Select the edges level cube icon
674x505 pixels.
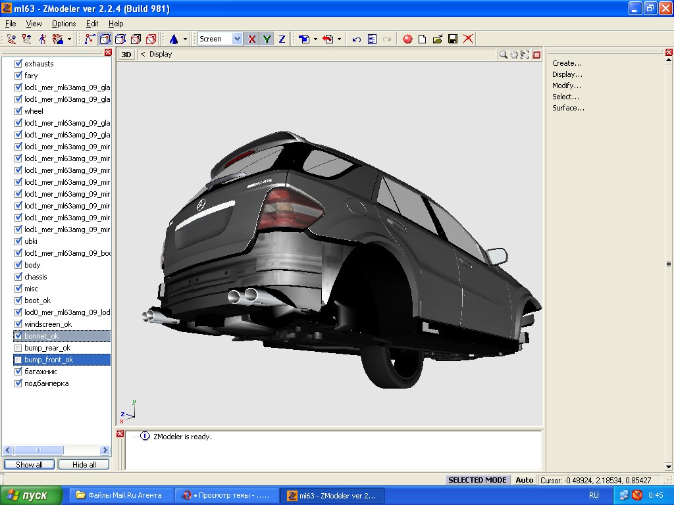pyautogui.click(x=105, y=39)
